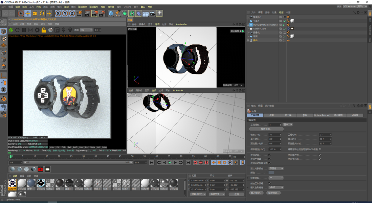Click the timeline playhead at frame 0
Screen dimensions: 372x203
coord(10,156)
